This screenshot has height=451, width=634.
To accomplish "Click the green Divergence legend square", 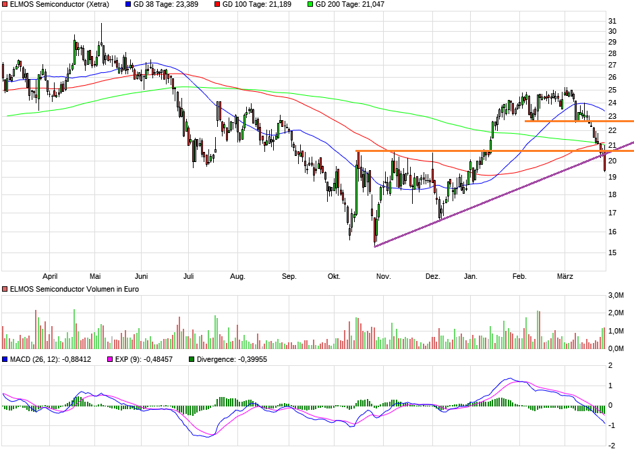I will click(192, 359).
